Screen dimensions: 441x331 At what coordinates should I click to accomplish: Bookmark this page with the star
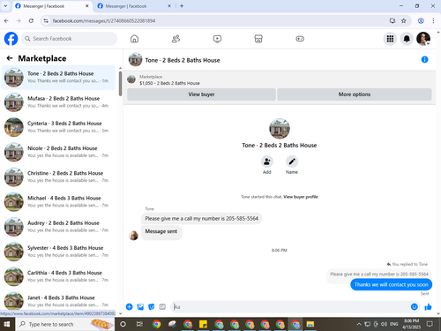pyautogui.click(x=404, y=20)
